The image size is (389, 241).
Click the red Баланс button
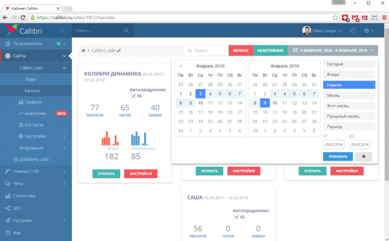point(240,51)
